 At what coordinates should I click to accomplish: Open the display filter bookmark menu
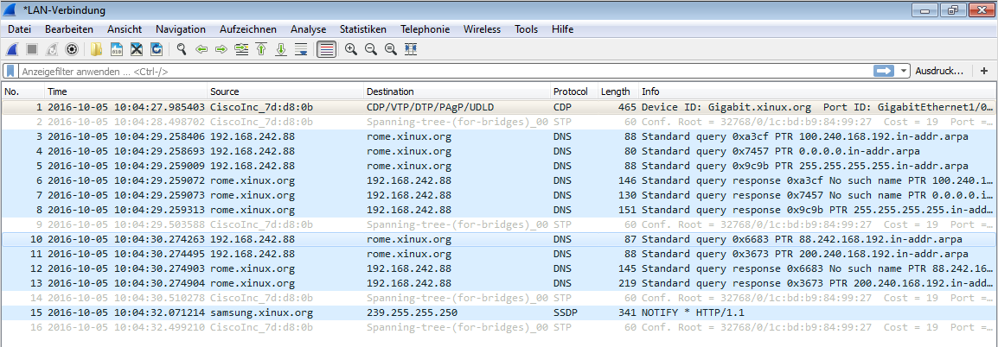(11, 71)
